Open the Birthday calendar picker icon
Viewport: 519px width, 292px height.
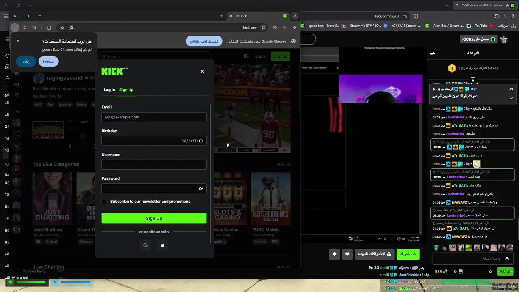pos(201,141)
